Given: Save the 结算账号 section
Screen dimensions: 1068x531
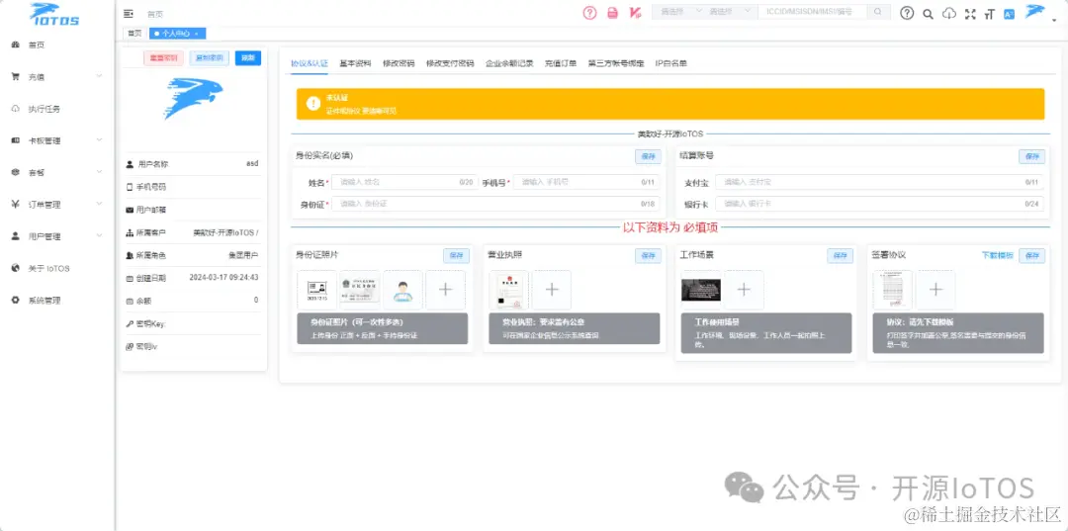Looking at the screenshot, I should coord(1031,156).
